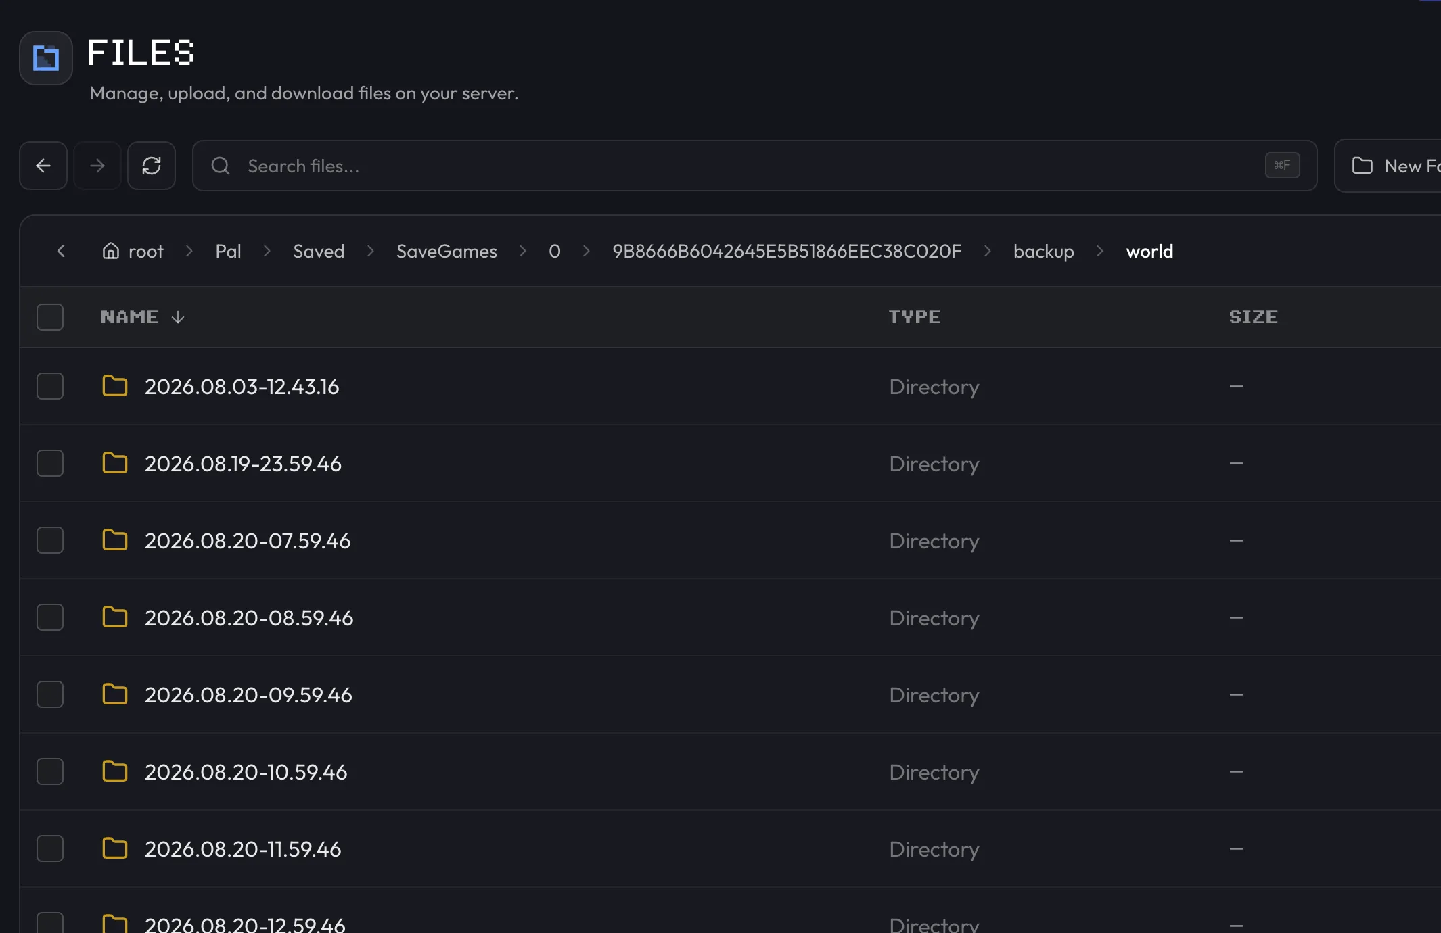This screenshot has width=1441, height=933.
Task: Click folder icon of 2026.08.20-12.59.46
Action: point(115,924)
